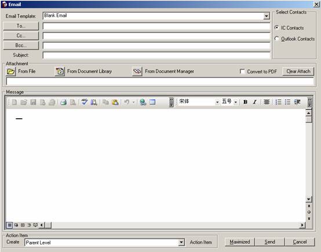Open the font name dropdown
321x252 pixels.
click(x=217, y=102)
